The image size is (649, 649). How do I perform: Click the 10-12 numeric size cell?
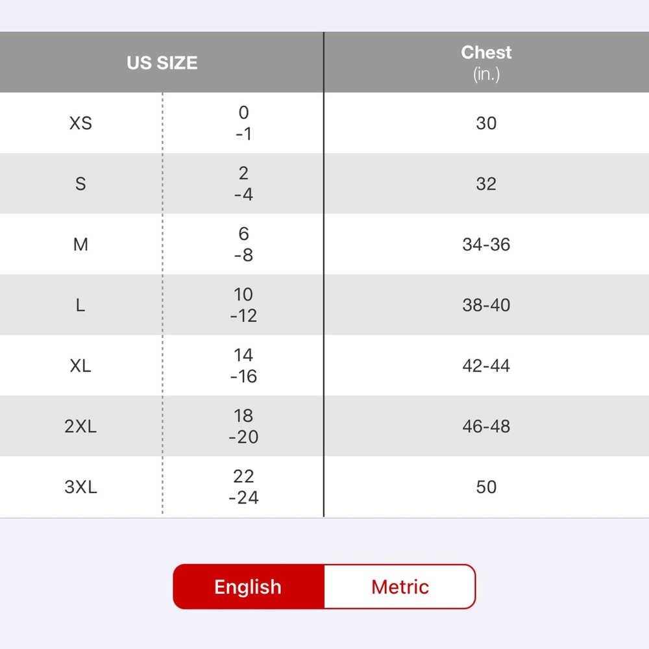point(243,305)
